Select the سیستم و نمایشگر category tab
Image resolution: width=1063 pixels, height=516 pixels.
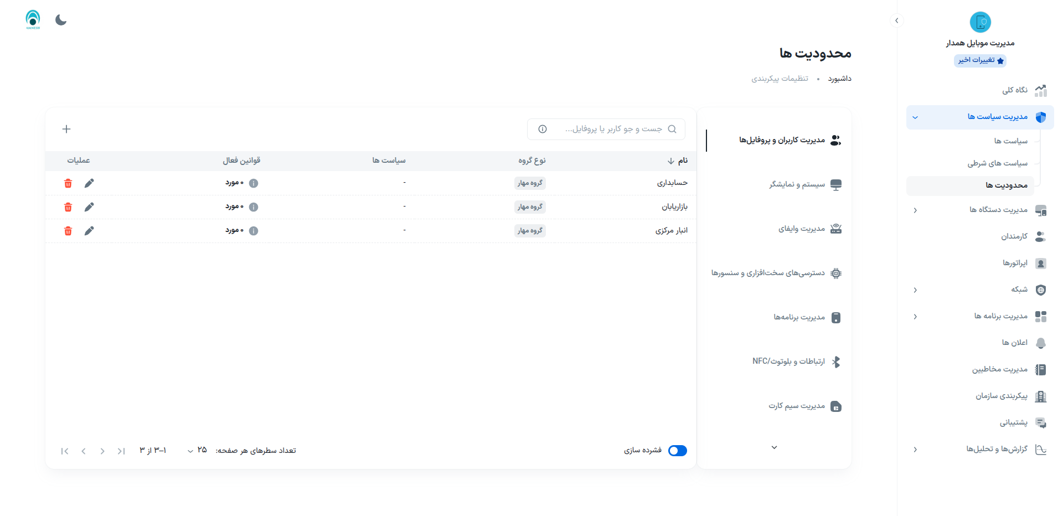797,184
